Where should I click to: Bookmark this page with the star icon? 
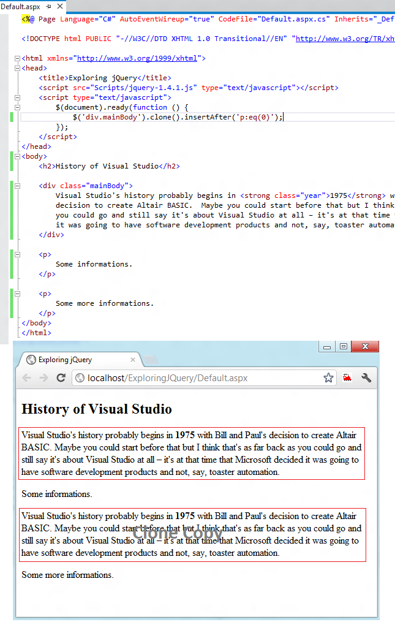tap(328, 377)
